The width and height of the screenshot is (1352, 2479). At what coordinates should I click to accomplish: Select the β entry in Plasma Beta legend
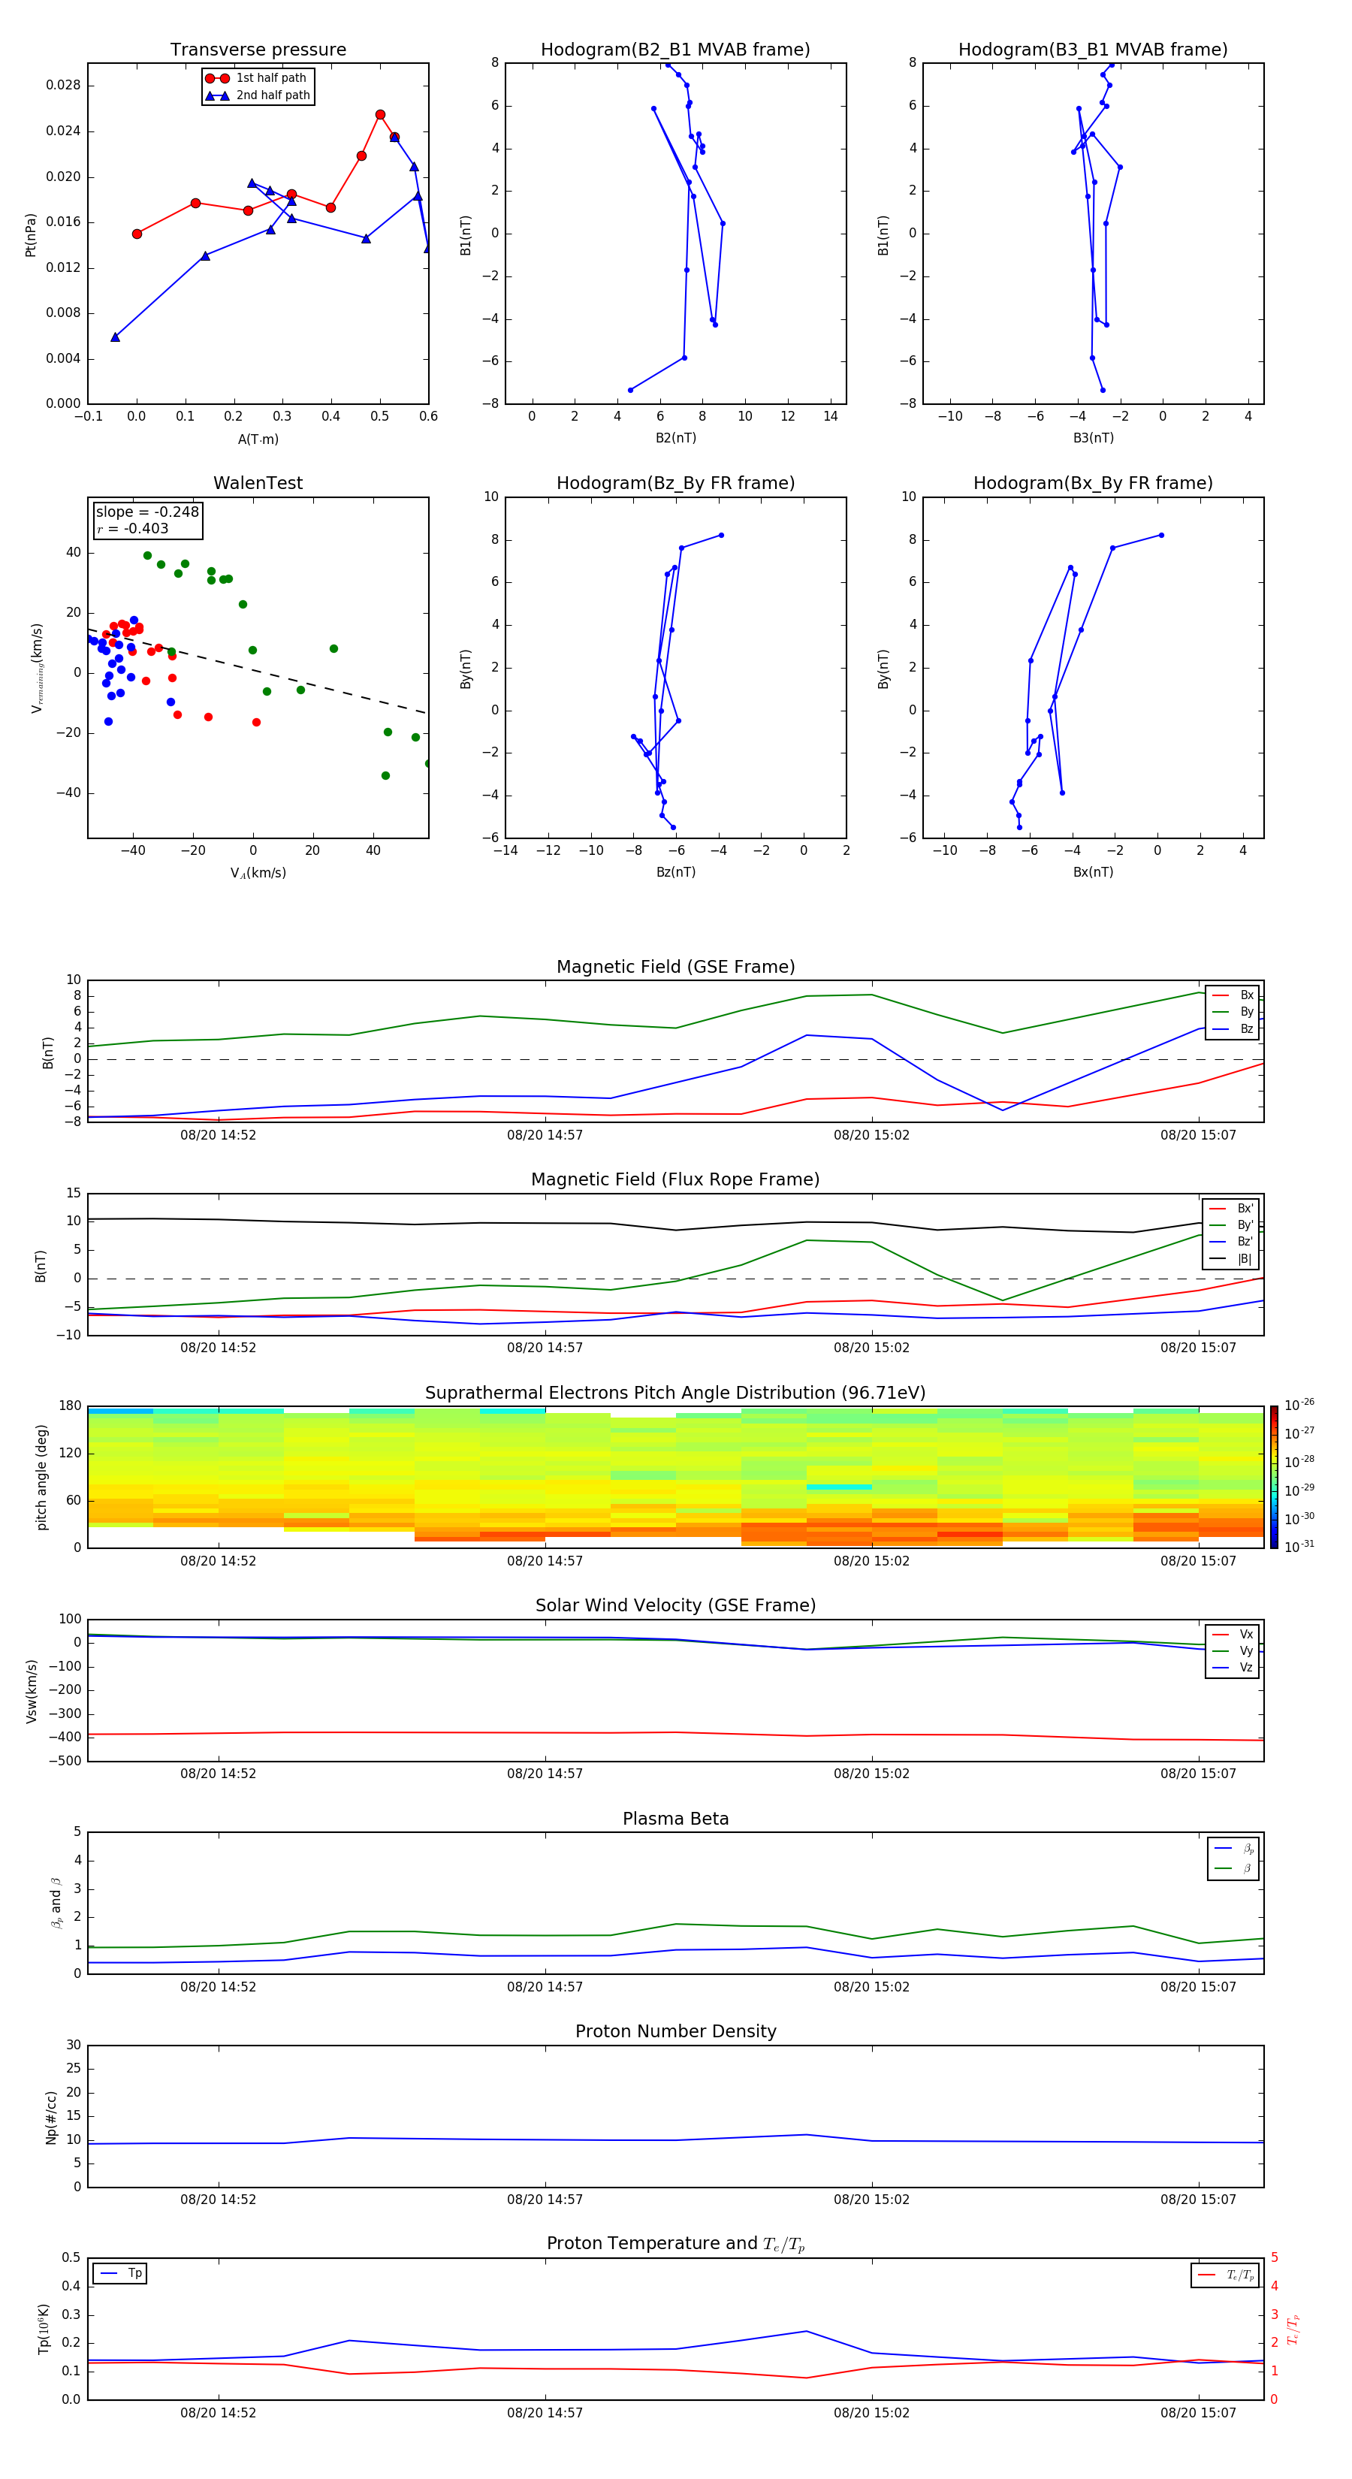point(1235,1868)
